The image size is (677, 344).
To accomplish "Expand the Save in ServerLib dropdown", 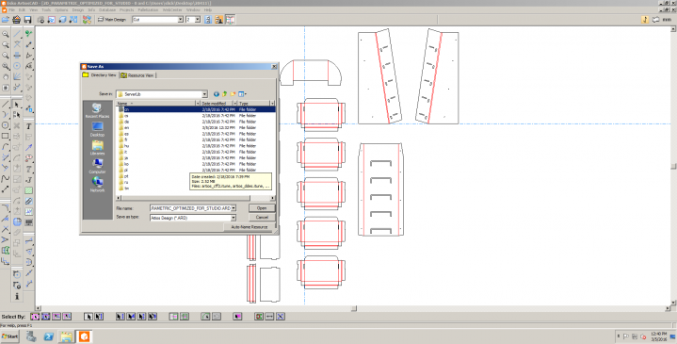I will tap(204, 94).
